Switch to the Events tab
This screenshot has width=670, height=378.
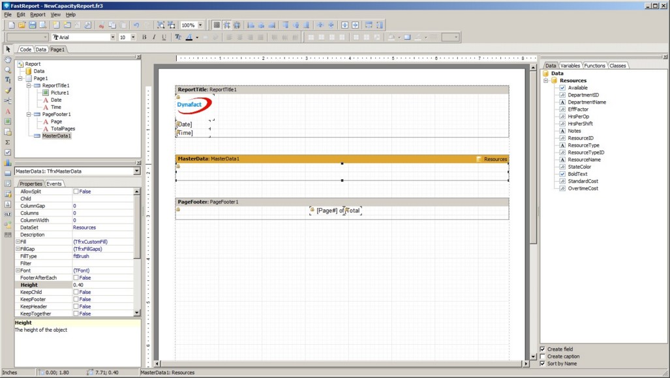point(54,184)
